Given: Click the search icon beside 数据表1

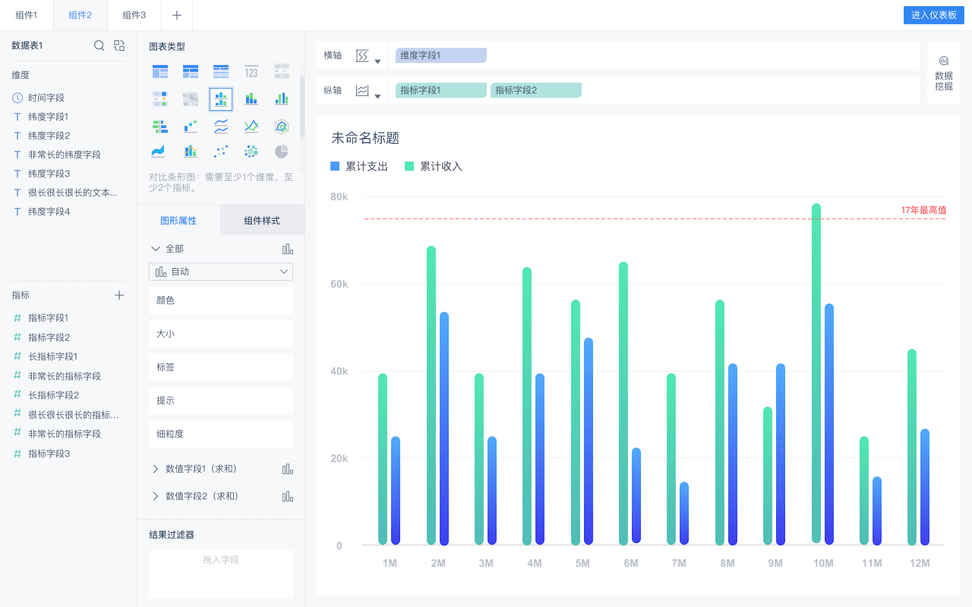Looking at the screenshot, I should (x=99, y=46).
